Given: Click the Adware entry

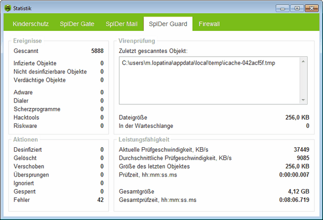Looking at the screenshot, I should pos(23,92).
